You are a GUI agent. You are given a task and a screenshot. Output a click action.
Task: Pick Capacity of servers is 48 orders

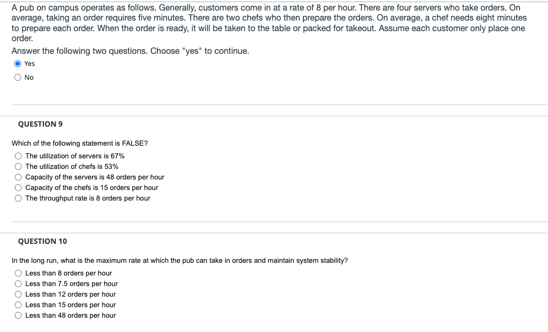pyautogui.click(x=18, y=177)
